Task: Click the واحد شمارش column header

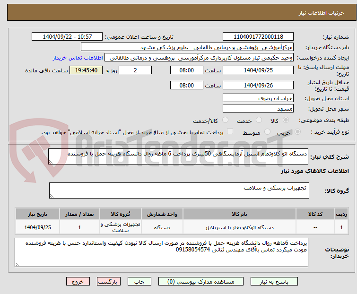Action: (162, 214)
